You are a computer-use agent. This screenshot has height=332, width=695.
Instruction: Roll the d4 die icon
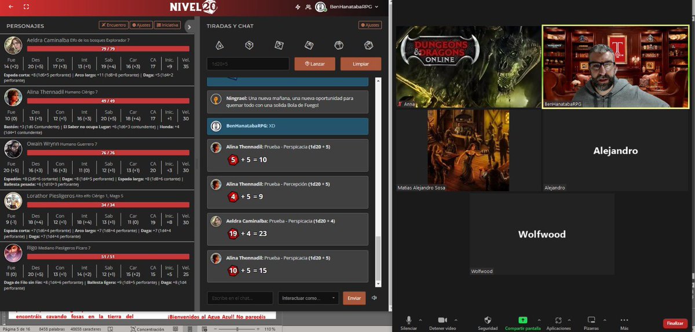[x=220, y=45]
